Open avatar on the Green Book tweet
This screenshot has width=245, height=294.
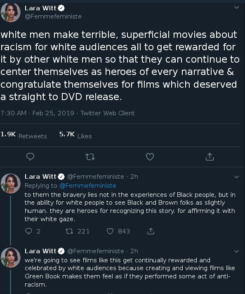11,257
